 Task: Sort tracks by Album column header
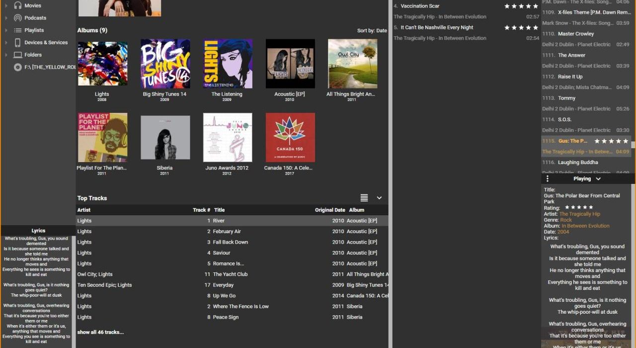pos(357,210)
